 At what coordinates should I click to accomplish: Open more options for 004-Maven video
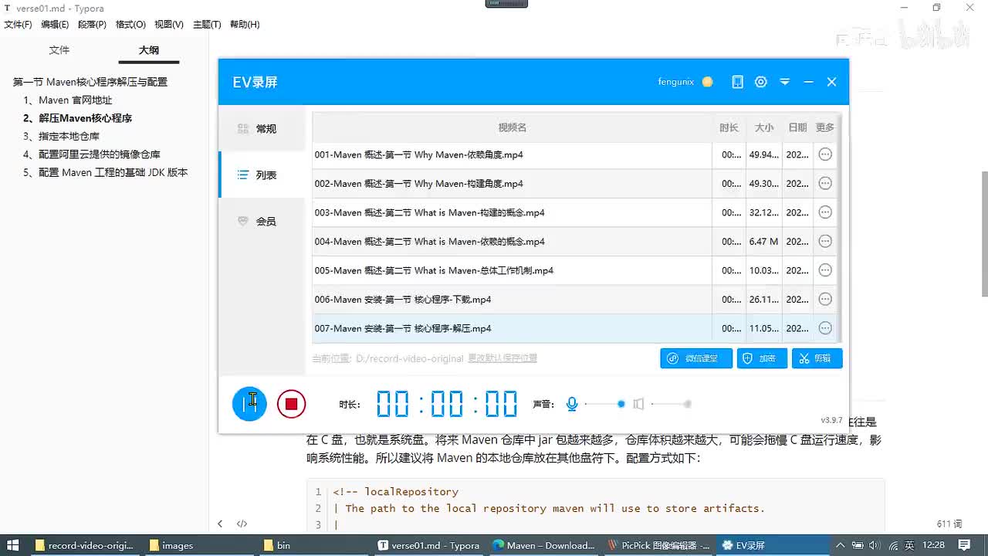[x=825, y=242]
